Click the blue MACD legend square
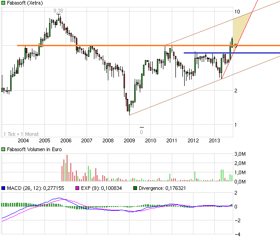Screen dimensions: 280x238 click(x=4, y=188)
